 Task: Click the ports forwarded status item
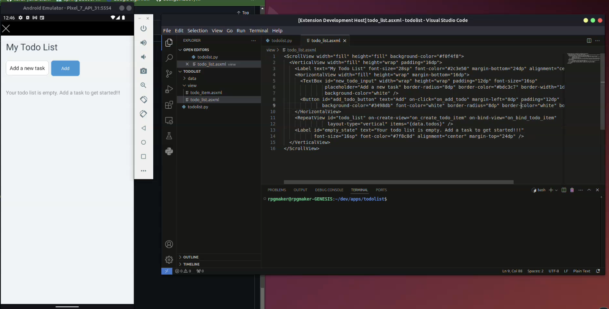tap(200, 271)
